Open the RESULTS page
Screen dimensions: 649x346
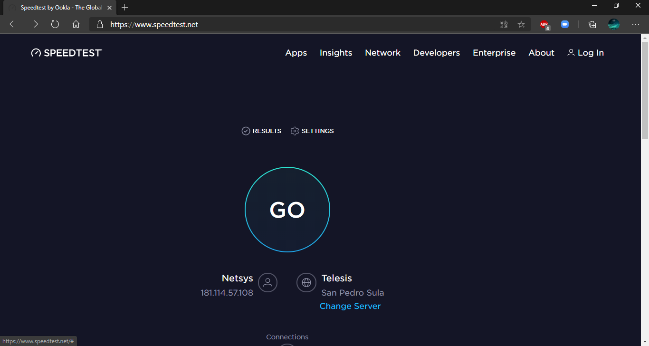(x=261, y=131)
